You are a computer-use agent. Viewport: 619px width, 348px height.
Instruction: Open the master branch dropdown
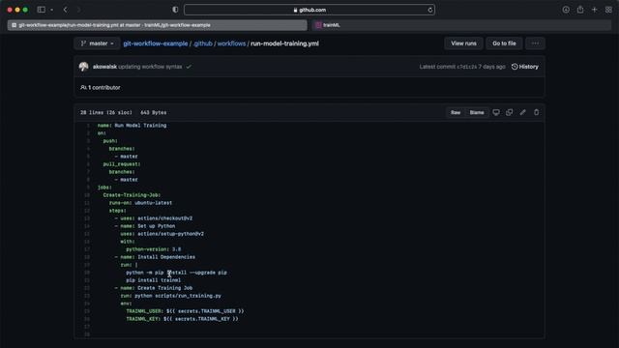point(97,43)
